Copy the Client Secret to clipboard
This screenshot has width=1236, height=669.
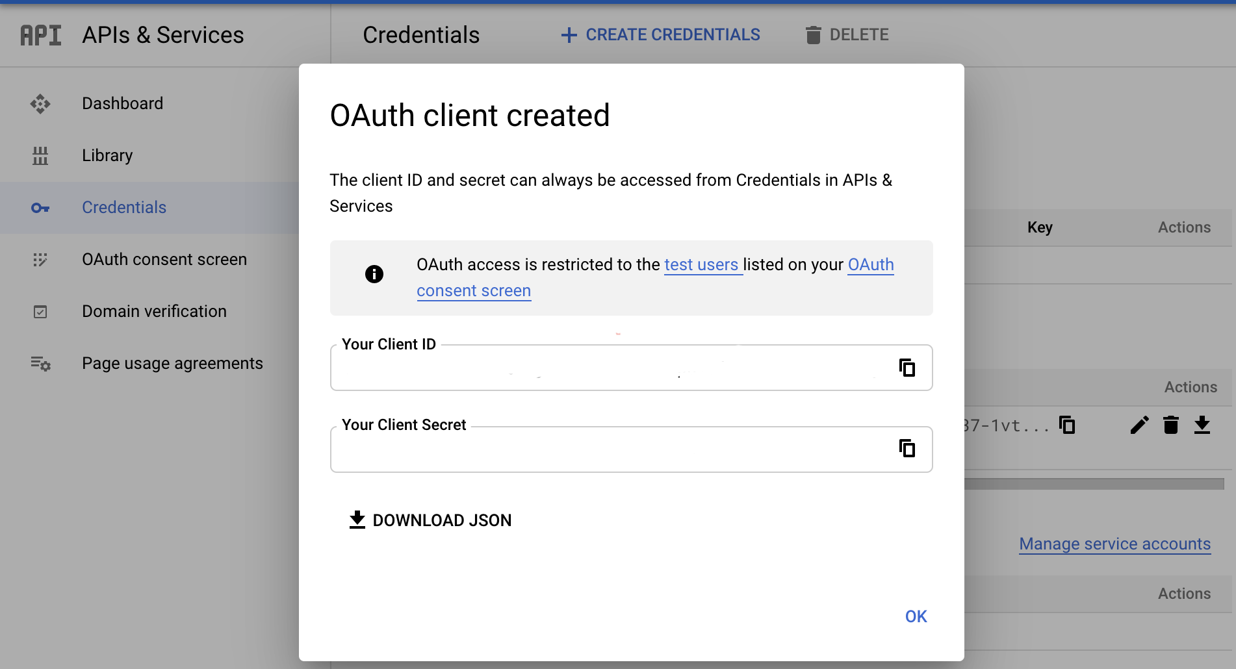pyautogui.click(x=907, y=448)
